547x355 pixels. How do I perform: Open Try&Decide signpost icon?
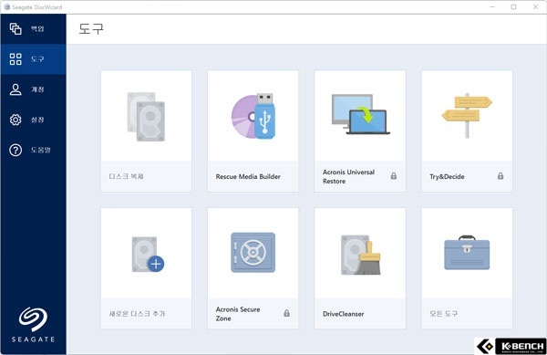467,116
